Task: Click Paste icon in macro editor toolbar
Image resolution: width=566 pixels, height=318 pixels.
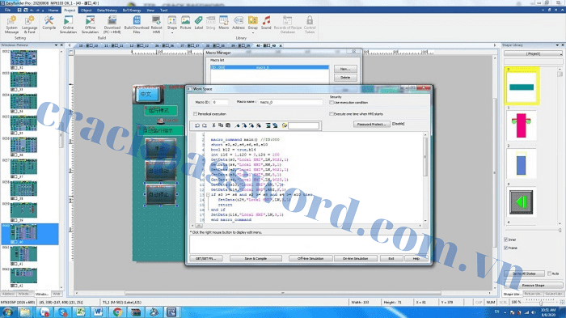Action: (228, 125)
